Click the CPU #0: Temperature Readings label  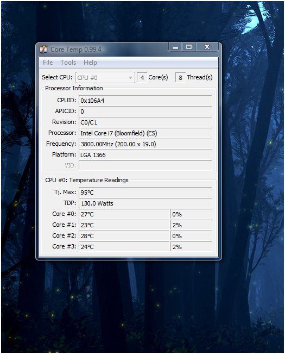87,180
